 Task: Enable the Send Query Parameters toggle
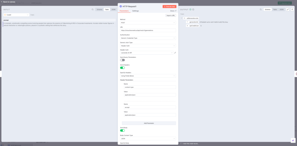[122, 60]
